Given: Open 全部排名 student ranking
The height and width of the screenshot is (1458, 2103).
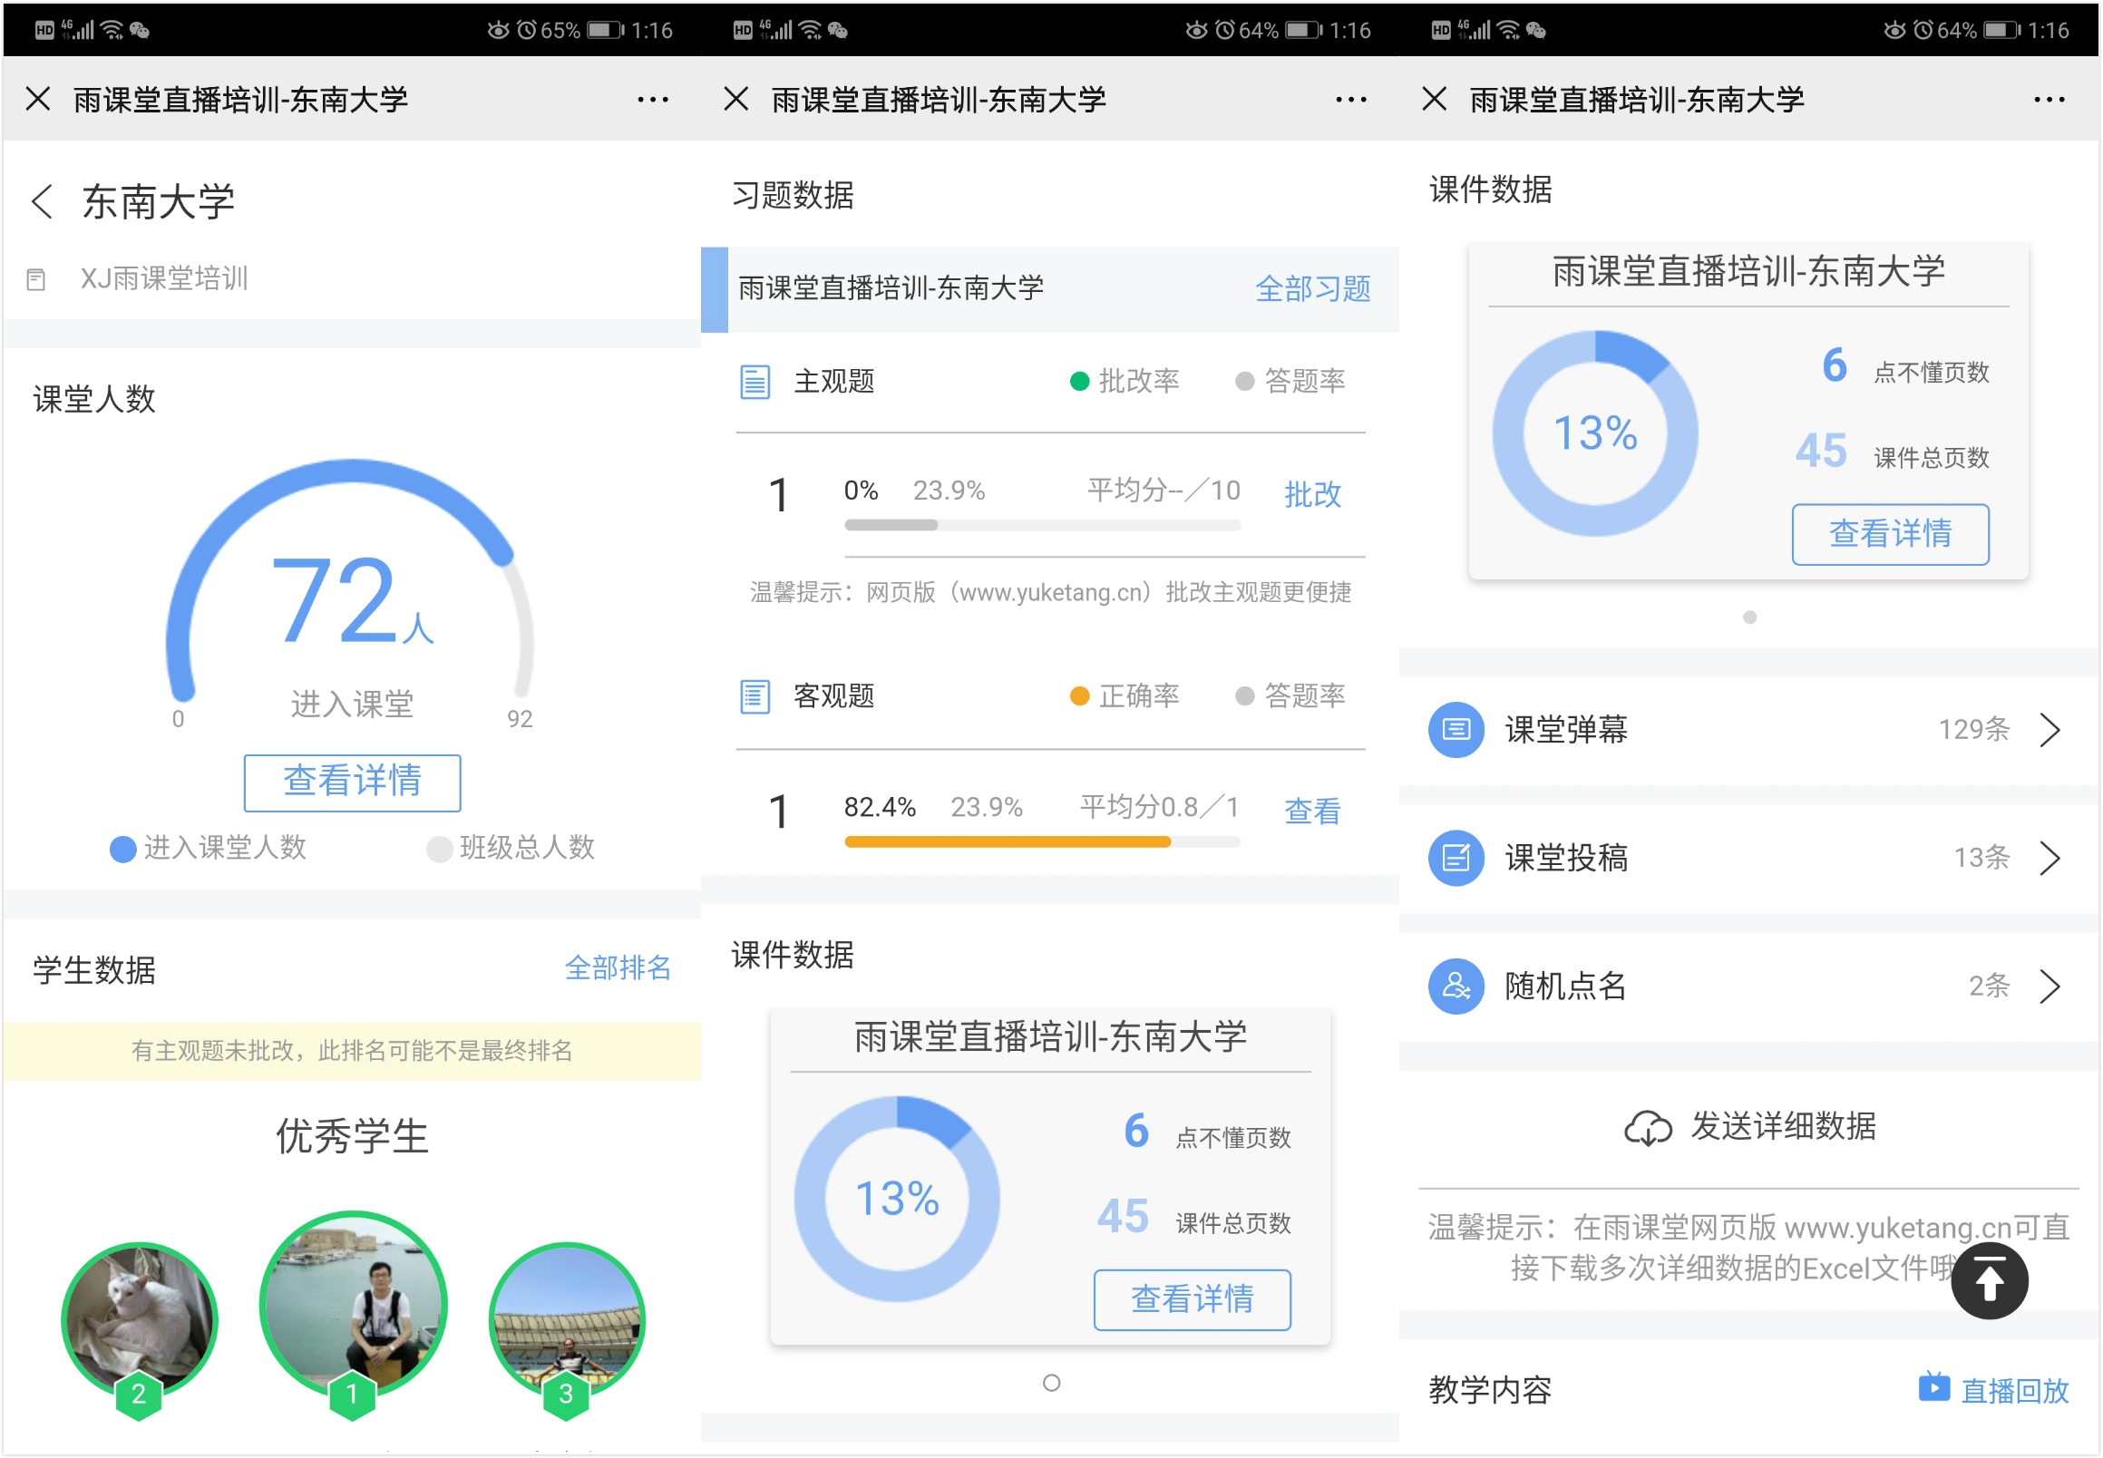Looking at the screenshot, I should (618, 967).
